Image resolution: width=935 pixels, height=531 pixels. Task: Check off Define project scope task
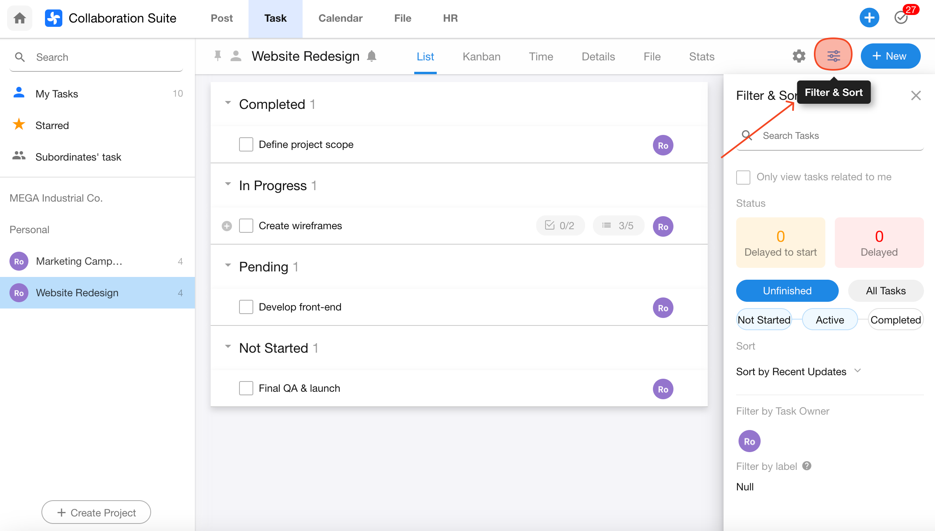point(246,144)
